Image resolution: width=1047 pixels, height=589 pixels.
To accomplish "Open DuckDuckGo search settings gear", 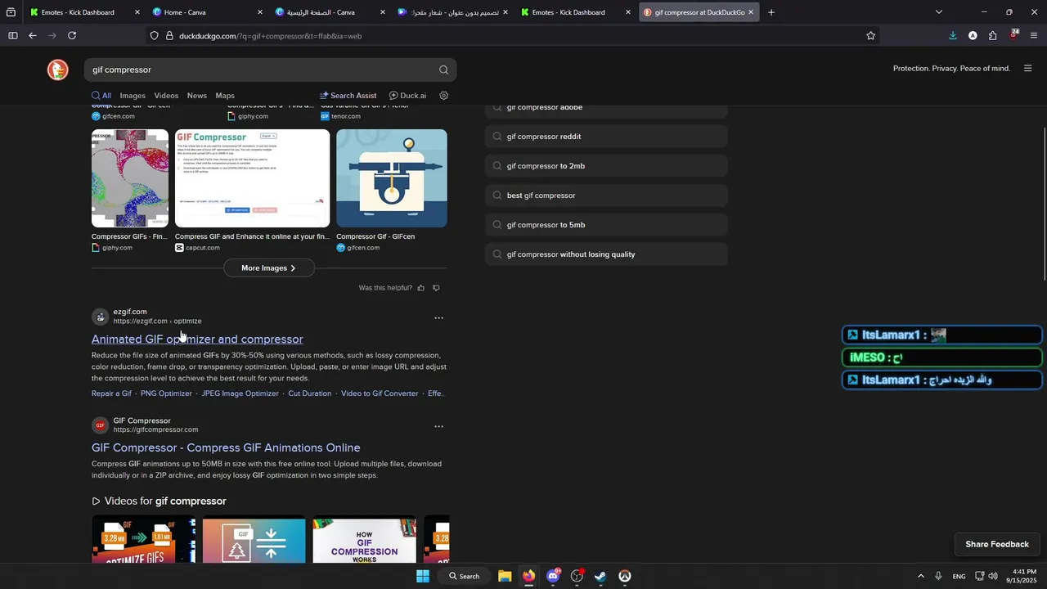I will 444,96.
